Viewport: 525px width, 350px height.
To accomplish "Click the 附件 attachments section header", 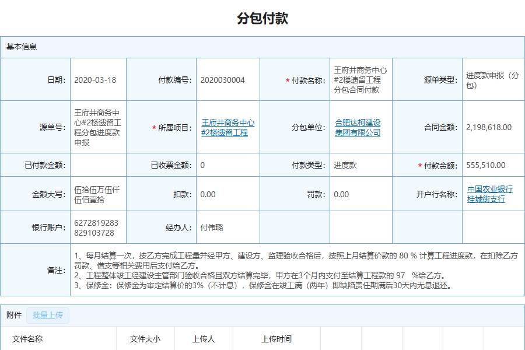I will click(x=13, y=315).
